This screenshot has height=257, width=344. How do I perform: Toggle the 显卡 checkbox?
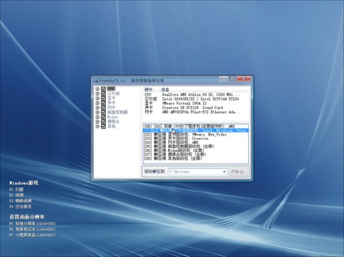[103, 98]
